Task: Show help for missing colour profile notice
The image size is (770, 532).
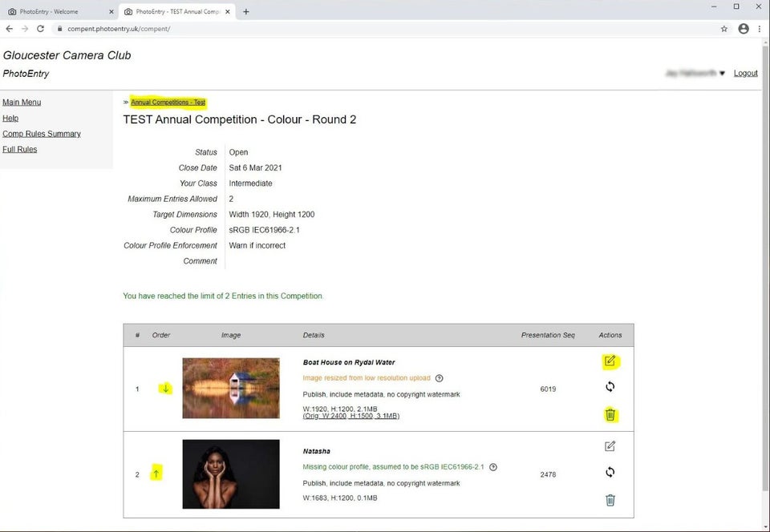Action: [493, 467]
